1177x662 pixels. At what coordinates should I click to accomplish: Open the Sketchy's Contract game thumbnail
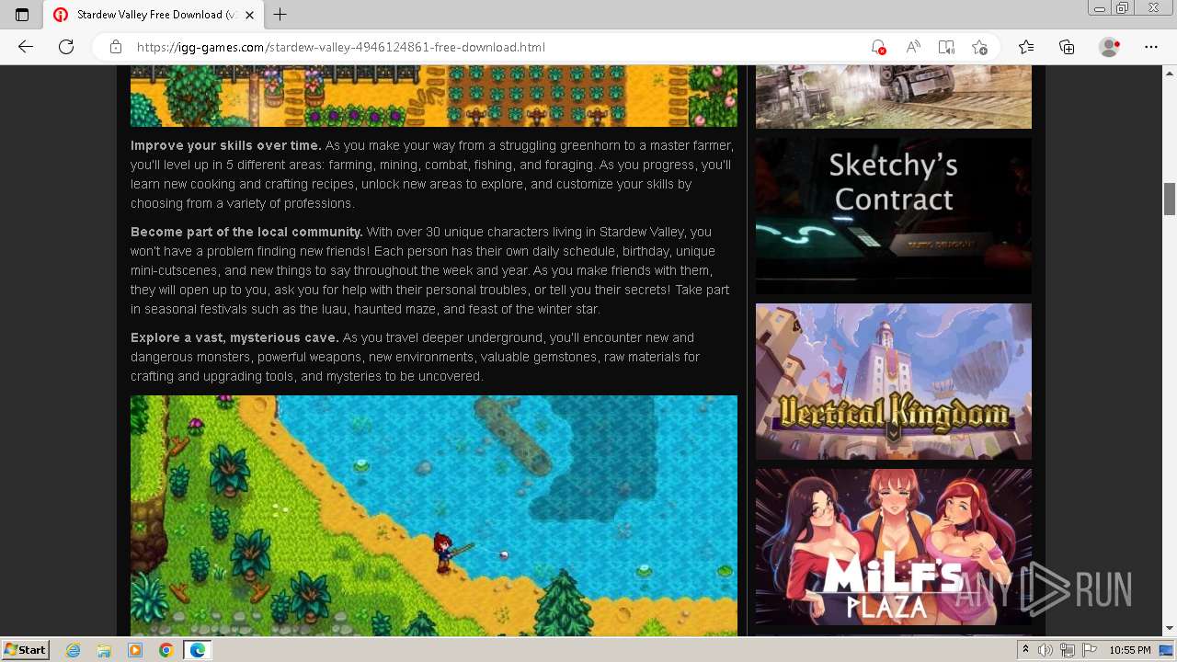[x=894, y=216]
